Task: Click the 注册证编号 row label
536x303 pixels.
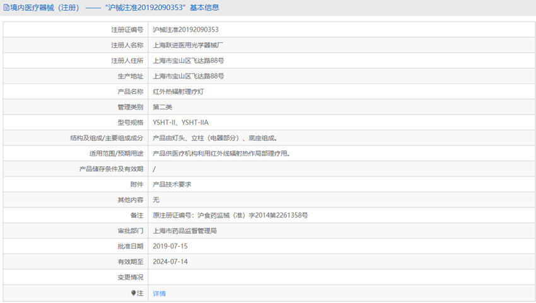Action: pyautogui.click(x=127, y=30)
